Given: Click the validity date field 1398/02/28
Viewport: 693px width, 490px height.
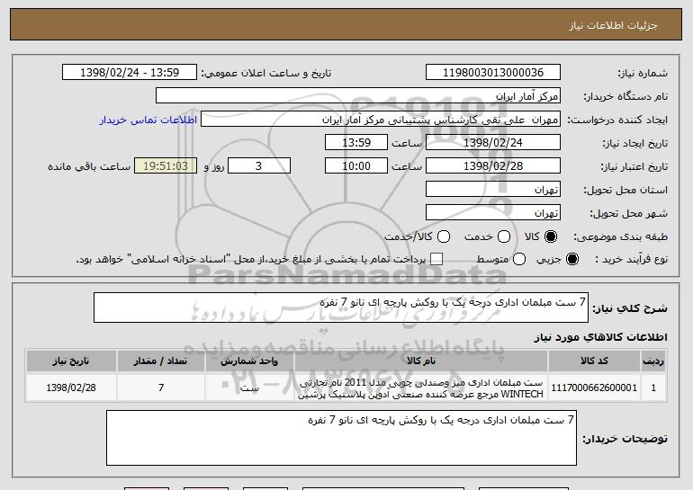Looking at the screenshot, I should pyautogui.click(x=493, y=166).
